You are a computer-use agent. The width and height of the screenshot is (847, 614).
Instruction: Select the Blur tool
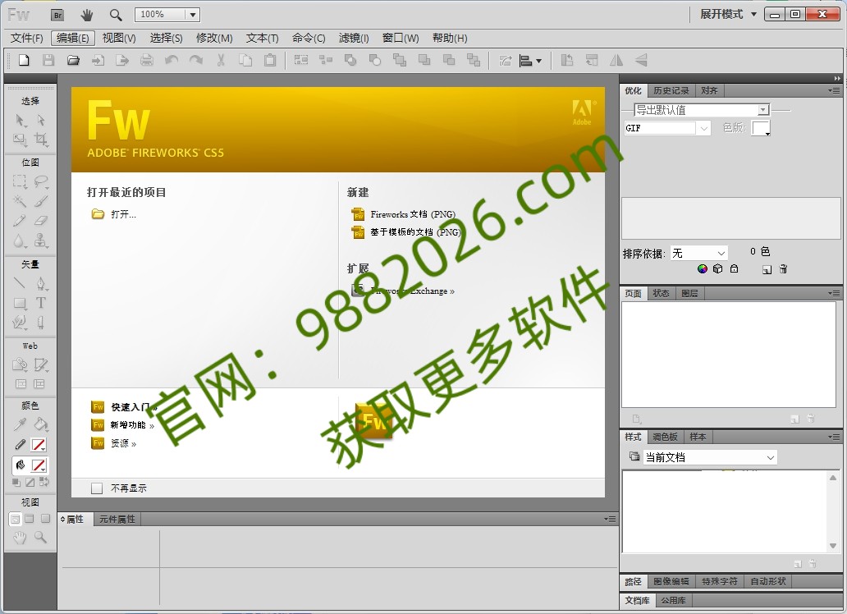click(20, 241)
